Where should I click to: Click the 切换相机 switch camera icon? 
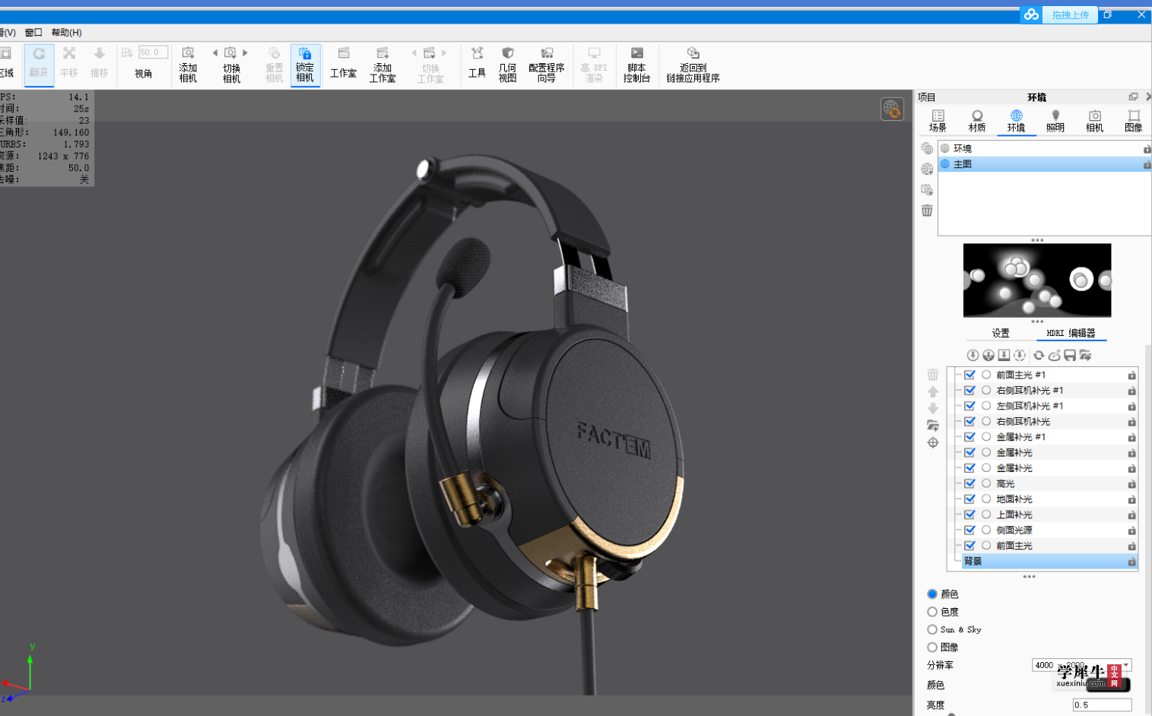coord(231,53)
